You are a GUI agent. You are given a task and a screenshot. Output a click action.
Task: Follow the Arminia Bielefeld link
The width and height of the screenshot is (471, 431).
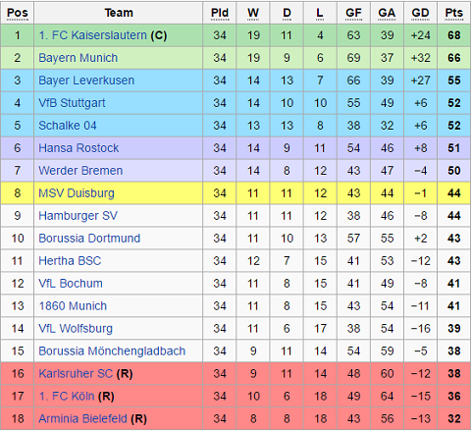click(x=82, y=419)
